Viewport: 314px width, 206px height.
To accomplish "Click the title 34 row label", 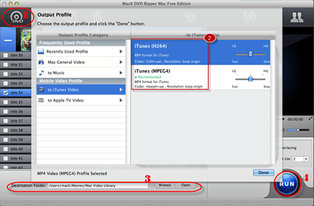I will 17,93.
